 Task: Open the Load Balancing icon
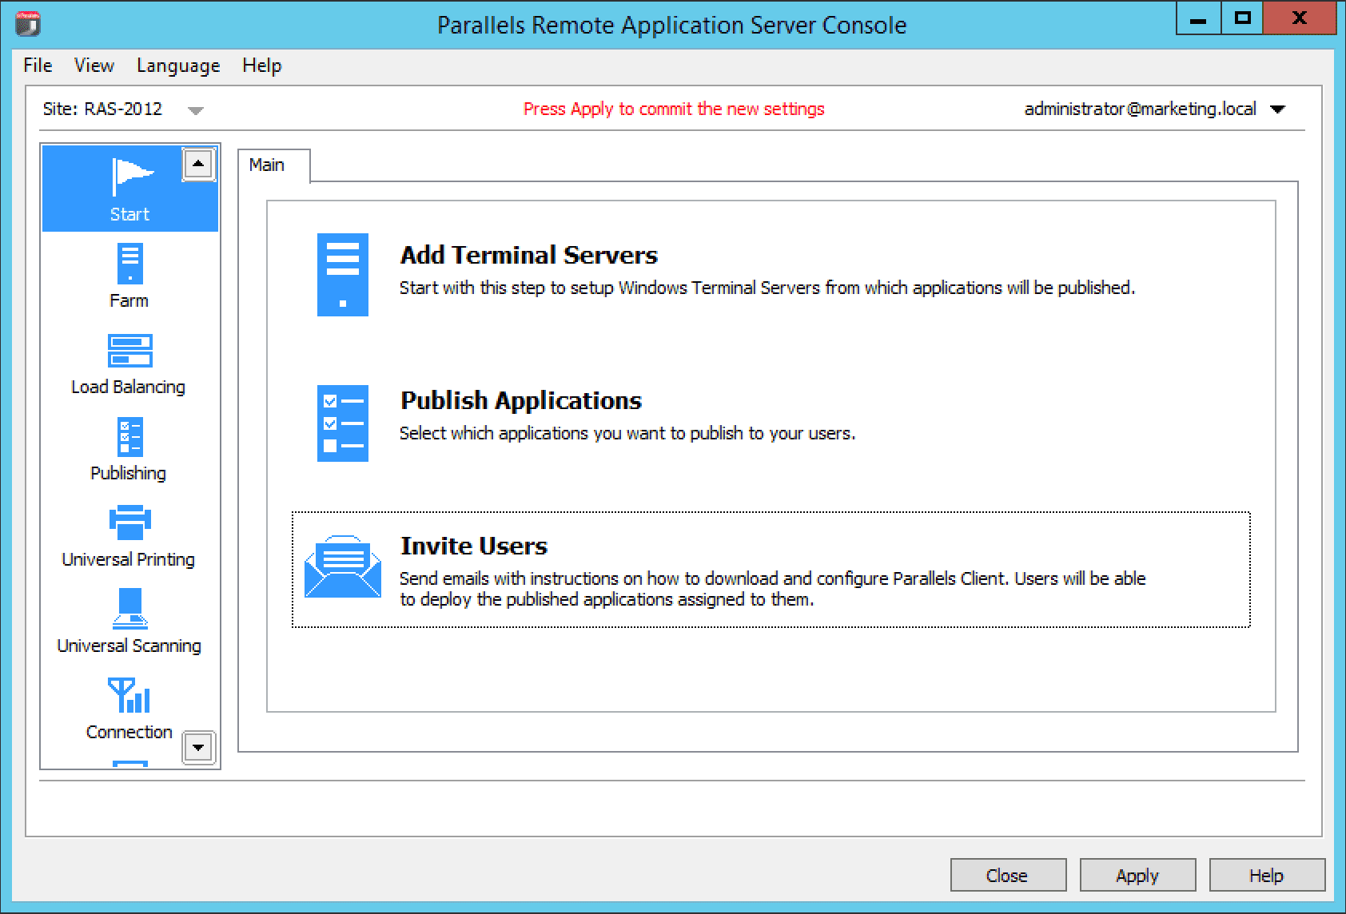130,351
